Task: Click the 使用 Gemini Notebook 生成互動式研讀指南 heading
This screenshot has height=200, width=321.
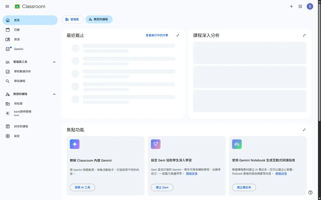Action: (x=263, y=161)
